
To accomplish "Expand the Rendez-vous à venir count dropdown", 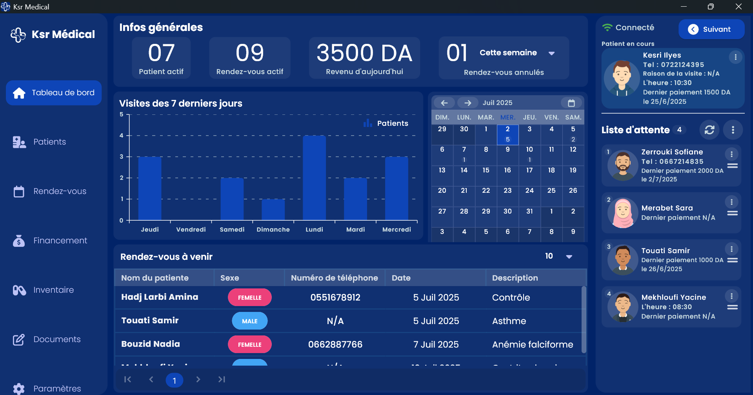I will point(569,257).
